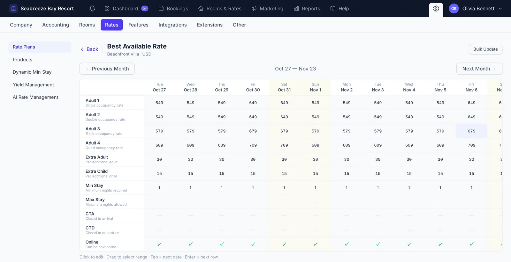Open AI Rate Management
Screen dimensions: 511x262
pyautogui.click(x=40, y=97)
